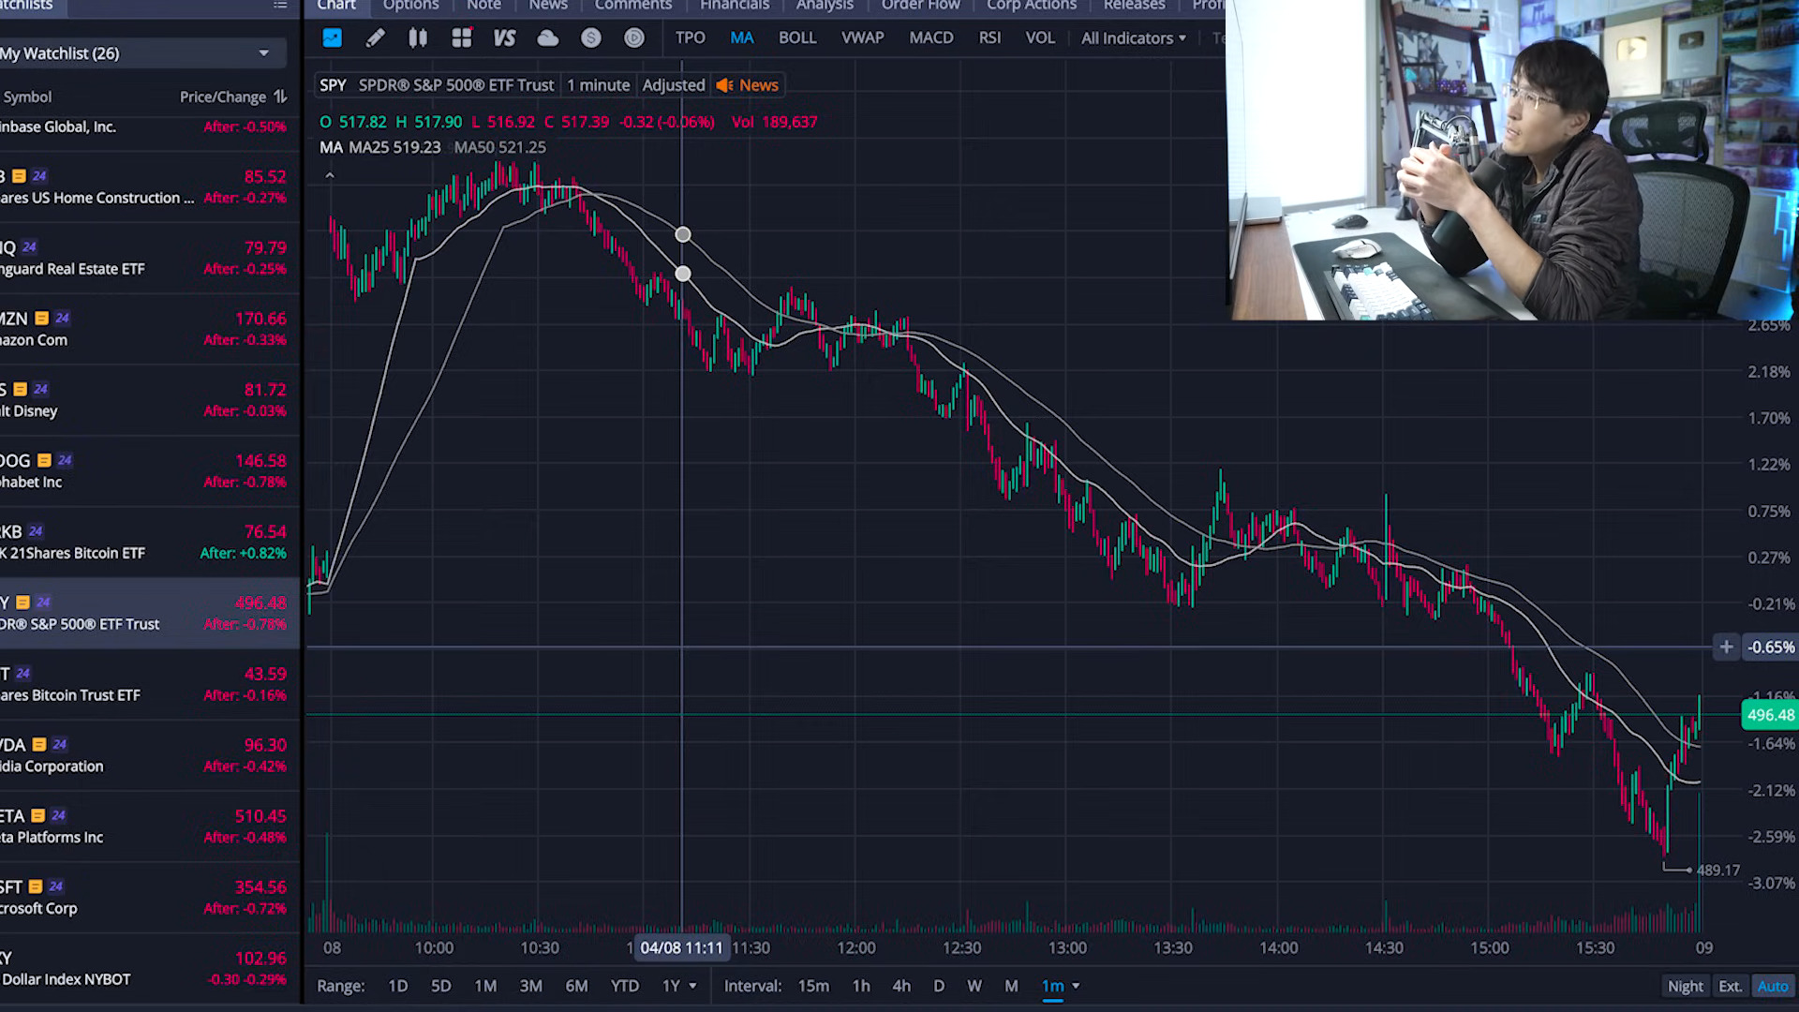Viewport: 1799px width, 1012px height.
Task: Select the line chart mode icon
Action: pos(332,37)
